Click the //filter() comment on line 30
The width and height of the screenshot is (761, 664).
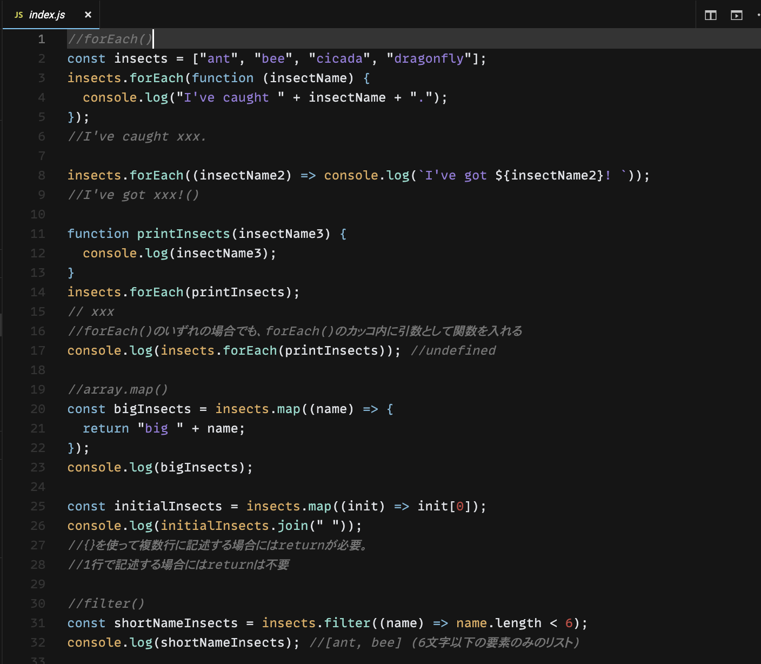point(106,603)
